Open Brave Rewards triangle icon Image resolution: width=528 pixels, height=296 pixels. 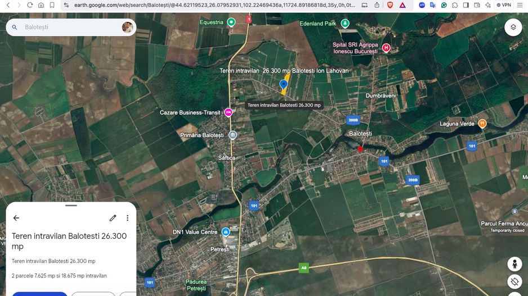402,5
